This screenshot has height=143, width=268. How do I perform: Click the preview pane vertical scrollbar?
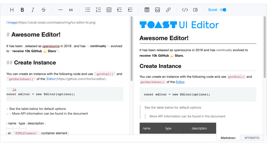click(x=265, y=47)
